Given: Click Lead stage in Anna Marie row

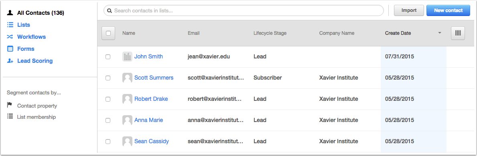Looking at the screenshot, I should (260, 120).
